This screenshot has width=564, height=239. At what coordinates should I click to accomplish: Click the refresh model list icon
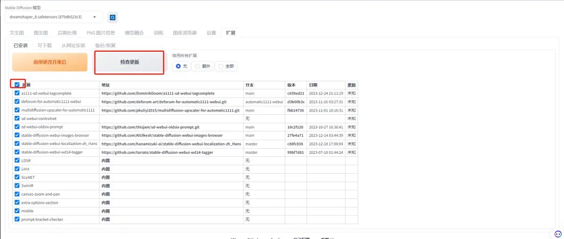click(x=113, y=17)
